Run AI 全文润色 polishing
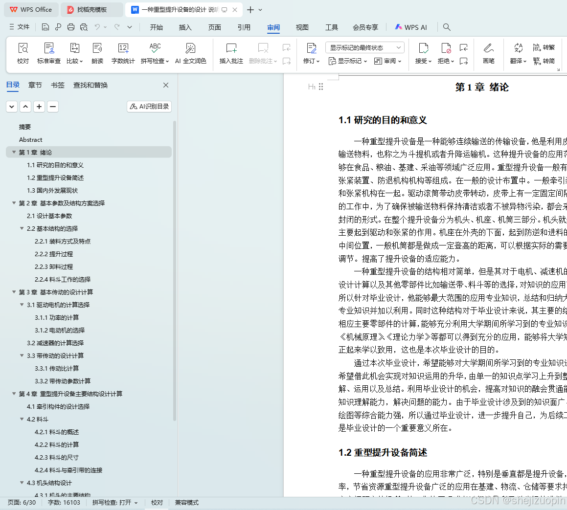 [x=191, y=53]
